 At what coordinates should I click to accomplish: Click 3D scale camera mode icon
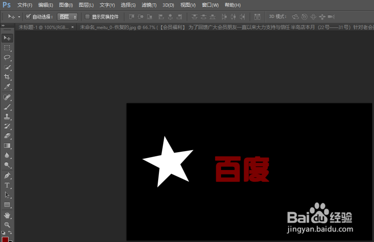331,17
